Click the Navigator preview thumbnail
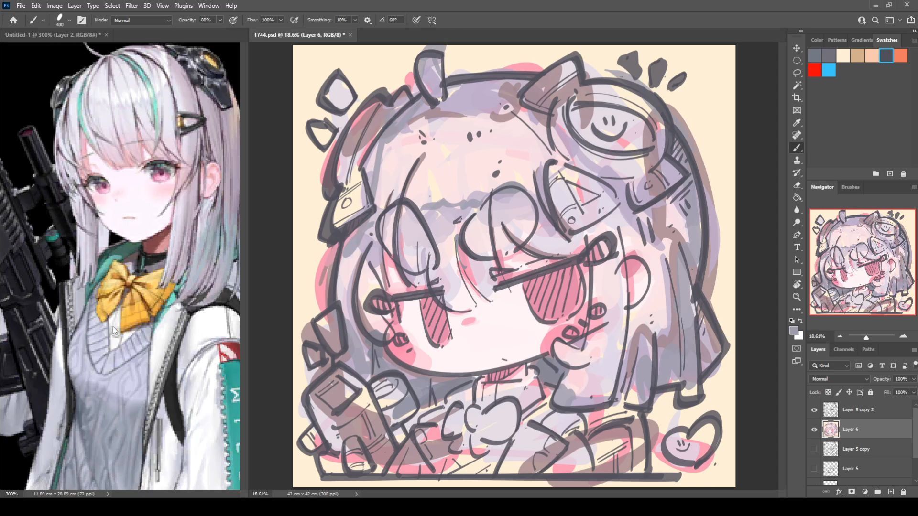This screenshot has width=918, height=516. coord(863,262)
